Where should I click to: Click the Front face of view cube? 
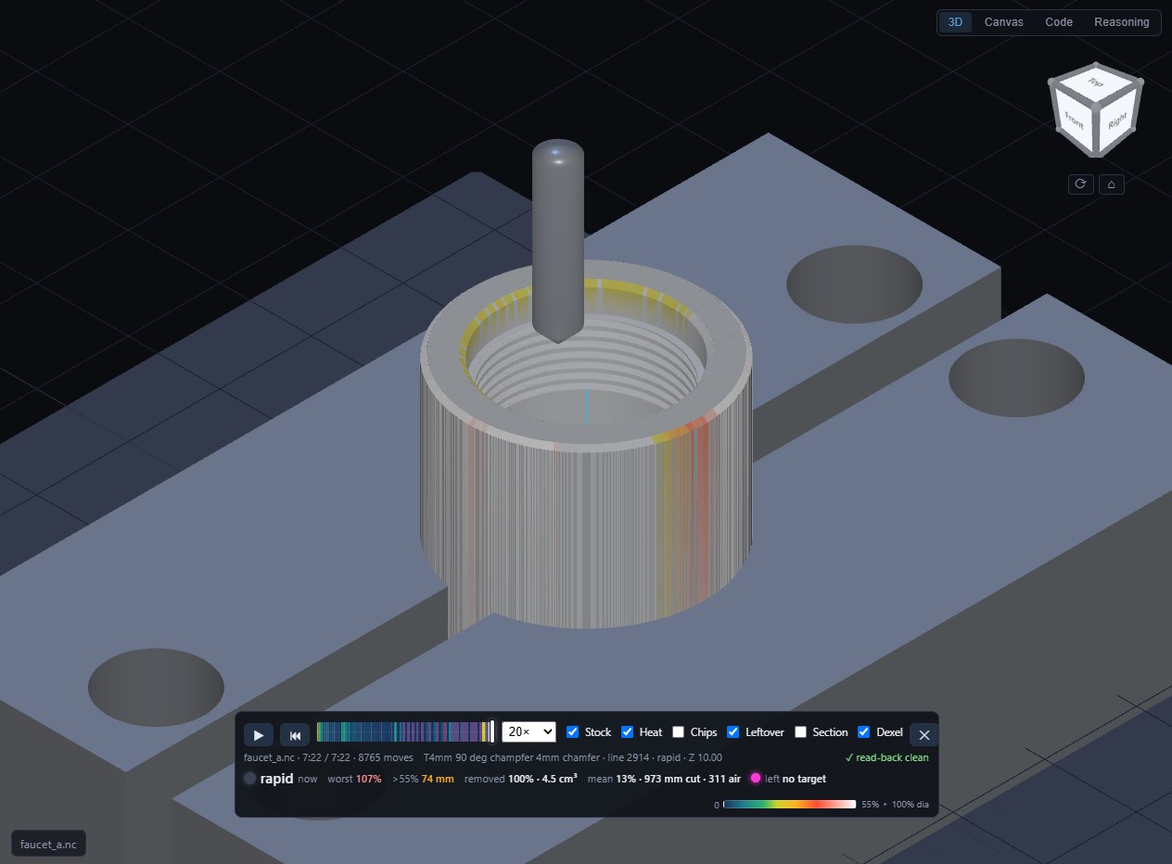(x=1074, y=120)
